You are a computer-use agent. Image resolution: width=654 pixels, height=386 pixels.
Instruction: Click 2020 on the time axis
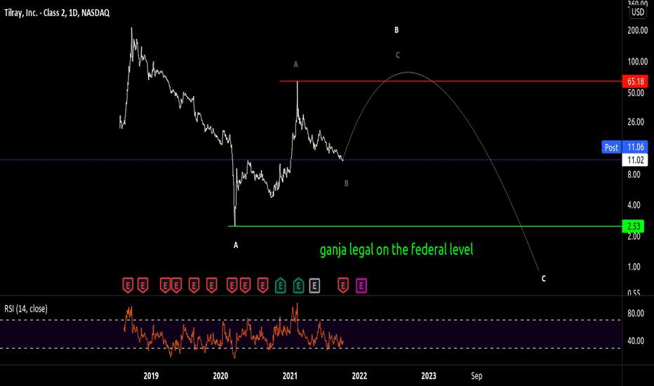tap(220, 376)
